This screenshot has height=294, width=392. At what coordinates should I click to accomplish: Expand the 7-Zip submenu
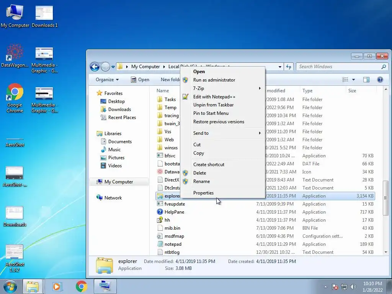tap(222, 88)
